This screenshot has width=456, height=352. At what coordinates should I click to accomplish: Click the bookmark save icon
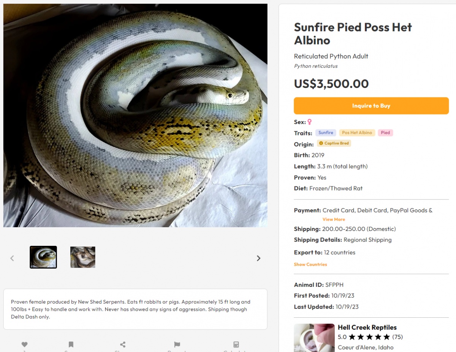click(71, 344)
